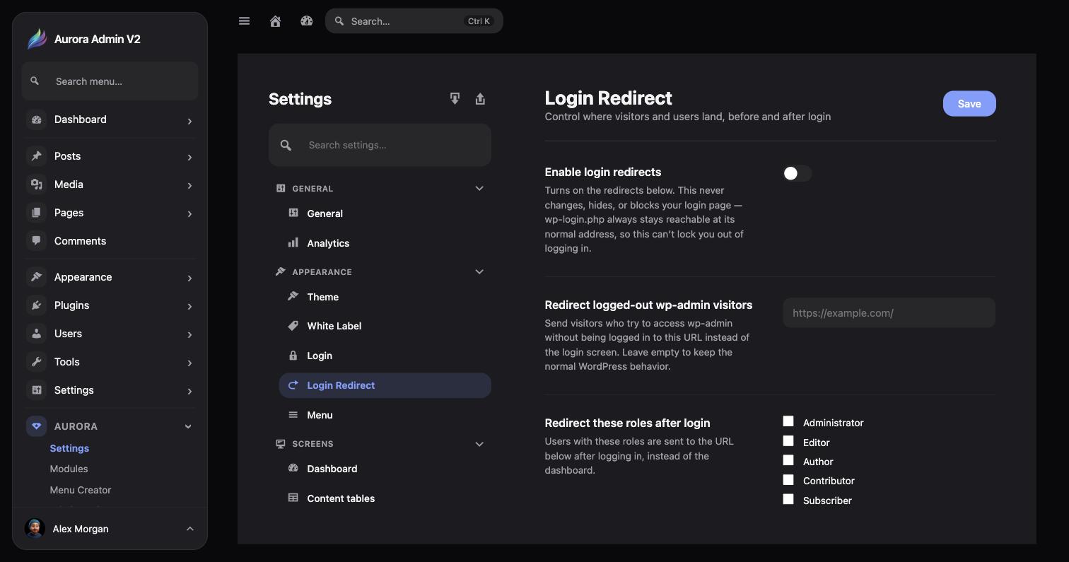Viewport: 1069px width, 562px height.
Task: Expand the Users submenu arrow
Action: (x=189, y=334)
